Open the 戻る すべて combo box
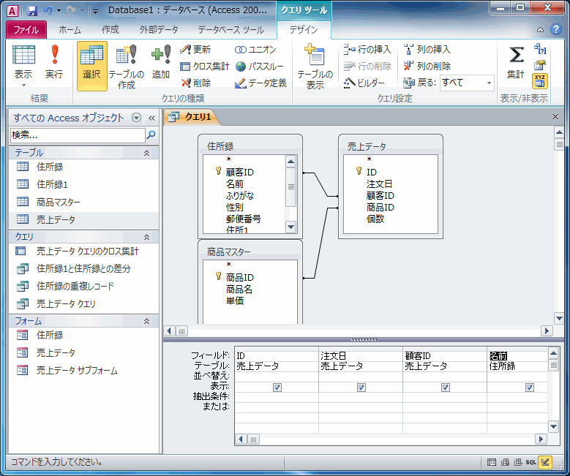Viewport: 570px width, 476px height. (x=467, y=83)
